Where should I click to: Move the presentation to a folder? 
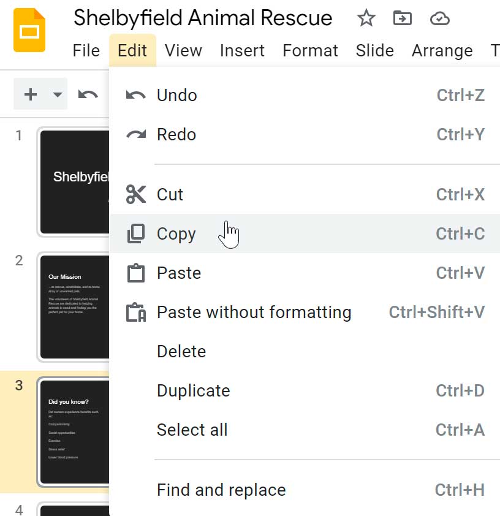pos(403,18)
